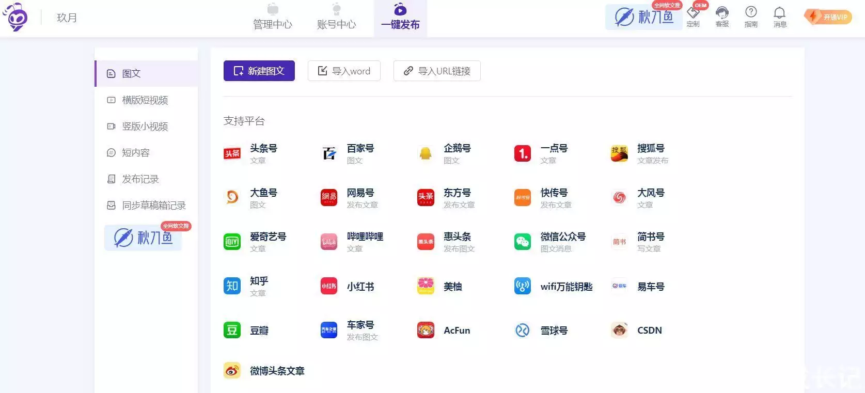Click the 导入URL链接 button
Viewport: 865px width, 393px height.
point(437,71)
